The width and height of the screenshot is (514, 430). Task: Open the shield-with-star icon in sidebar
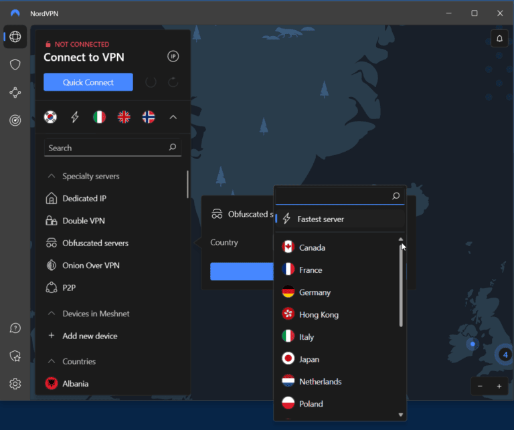(x=15, y=356)
